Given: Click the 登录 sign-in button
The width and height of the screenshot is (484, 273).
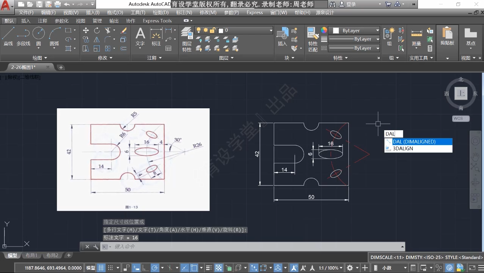Looking at the screenshot, I should tap(347, 4).
